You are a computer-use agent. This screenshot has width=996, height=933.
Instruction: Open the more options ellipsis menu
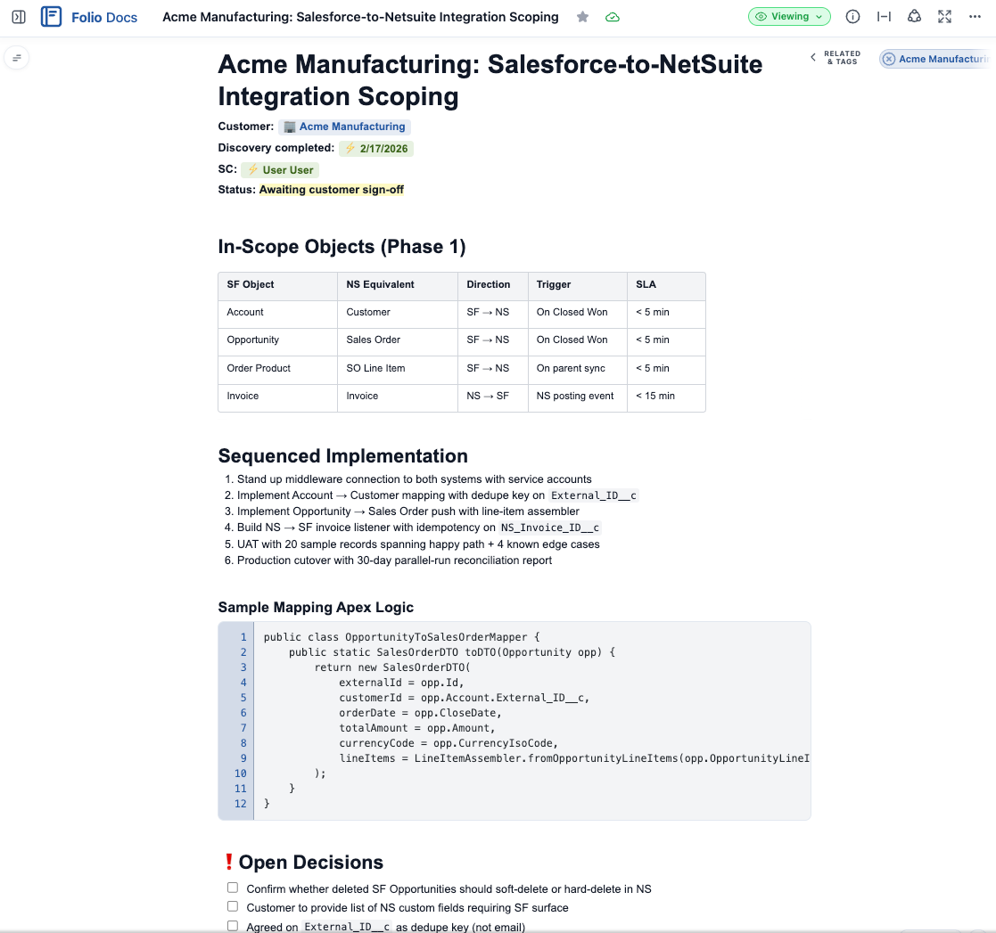coord(975,16)
